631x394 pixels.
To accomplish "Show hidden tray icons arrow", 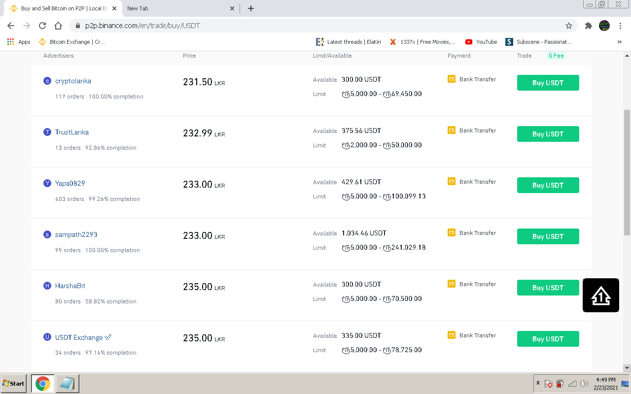I will point(538,383).
